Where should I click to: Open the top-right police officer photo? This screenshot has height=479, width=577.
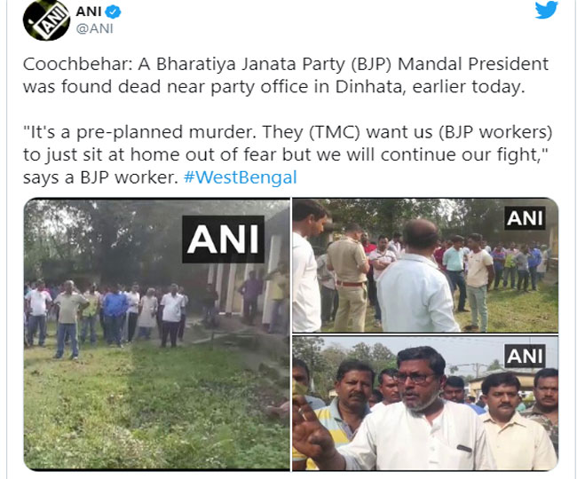coord(425,265)
